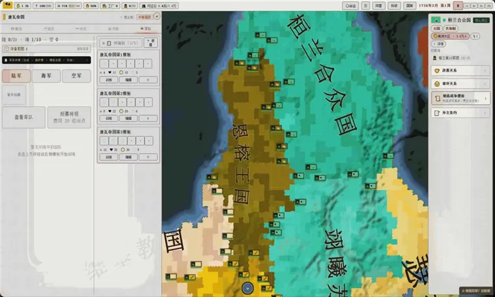The image size is (495, 297).
Task: Click the soldier icon beside 桓兰第10军团
Action: tap(434, 58)
